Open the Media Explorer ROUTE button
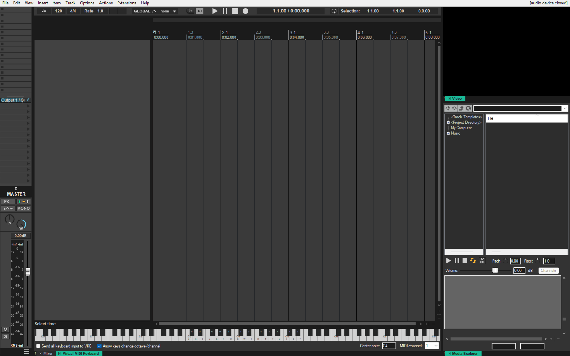 482,261
